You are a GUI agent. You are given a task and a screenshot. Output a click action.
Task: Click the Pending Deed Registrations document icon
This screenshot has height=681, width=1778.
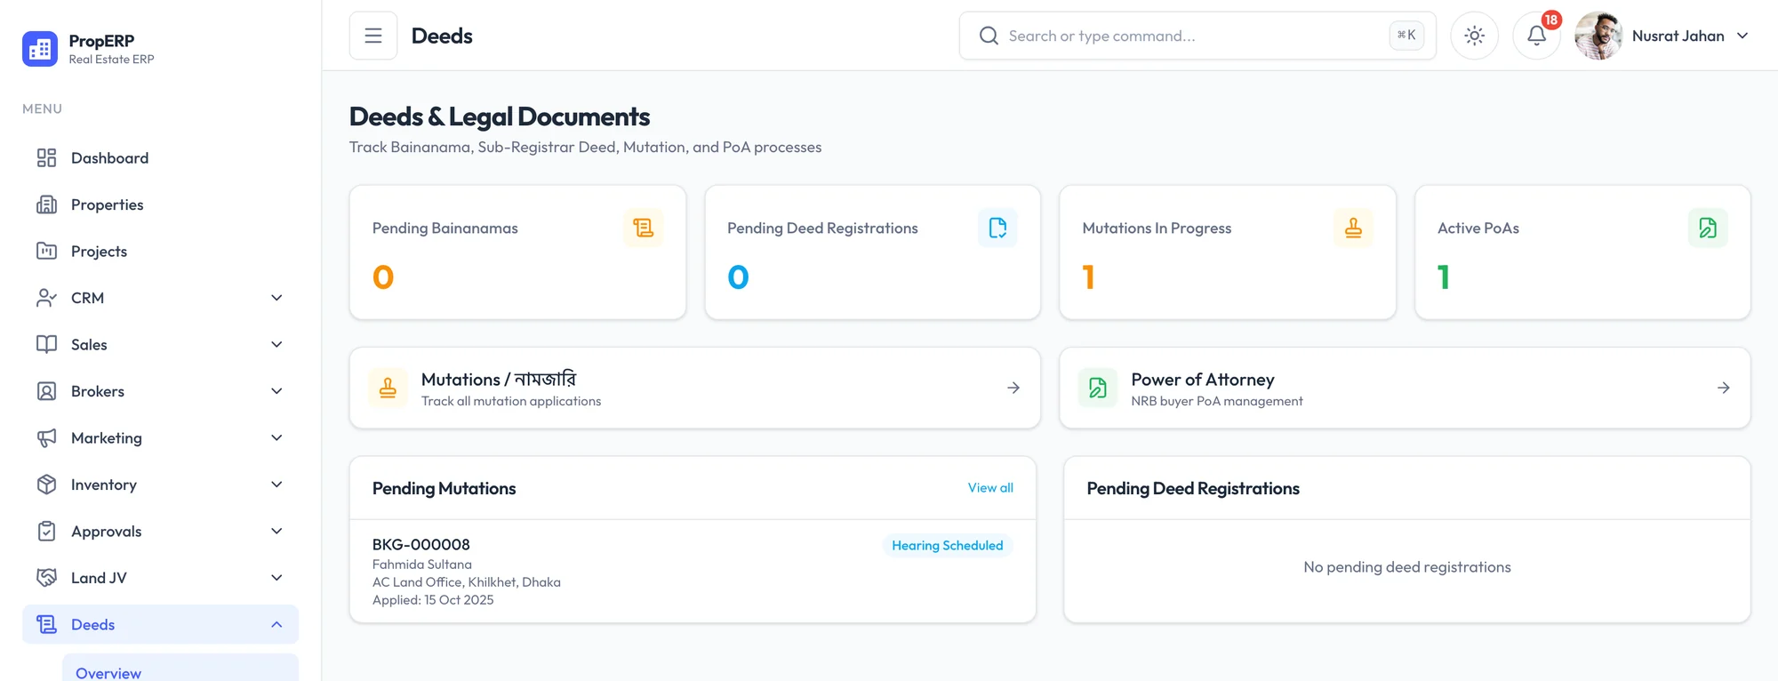pyautogui.click(x=997, y=228)
